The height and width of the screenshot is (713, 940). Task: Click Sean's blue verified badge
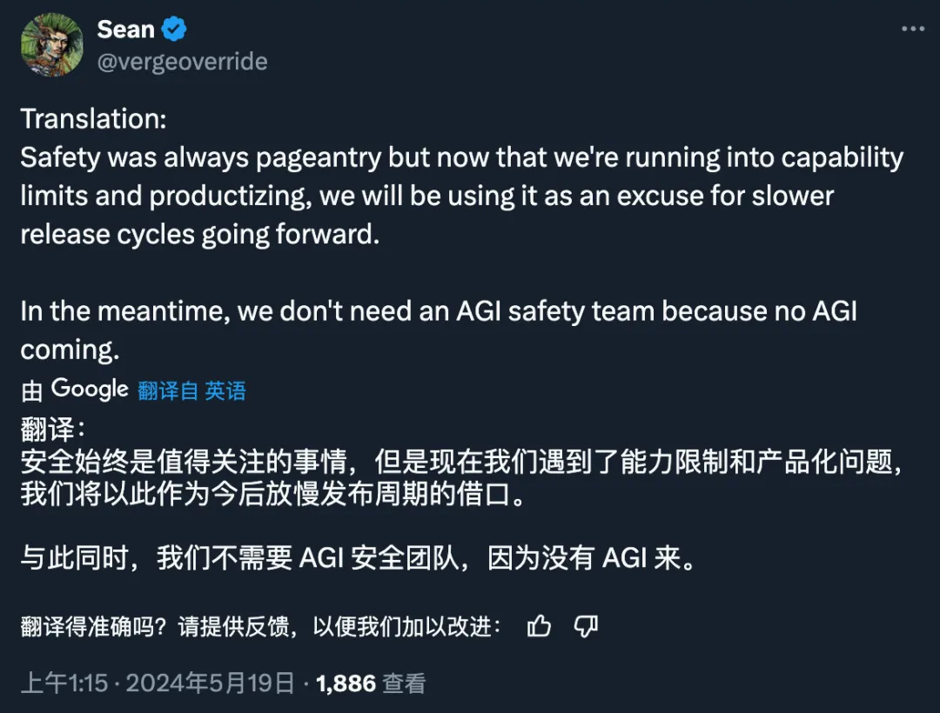[172, 29]
